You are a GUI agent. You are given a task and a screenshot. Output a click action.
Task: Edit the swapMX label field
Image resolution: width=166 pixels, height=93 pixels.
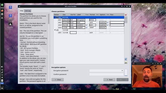pyautogui.click(x=81, y=28)
